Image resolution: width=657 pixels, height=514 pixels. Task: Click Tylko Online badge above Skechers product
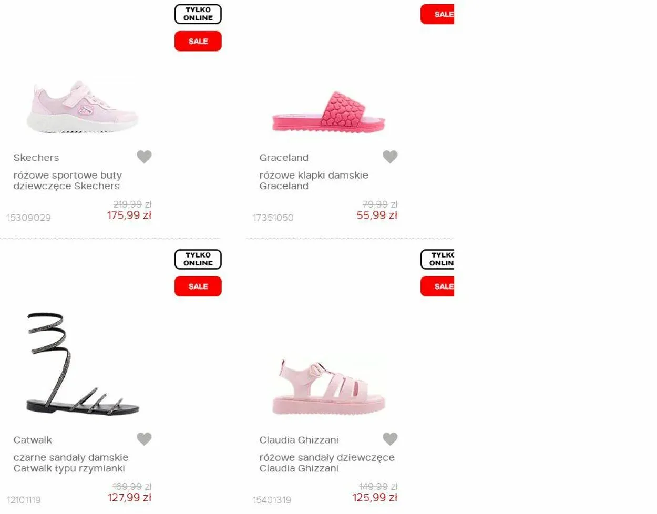coord(198,14)
